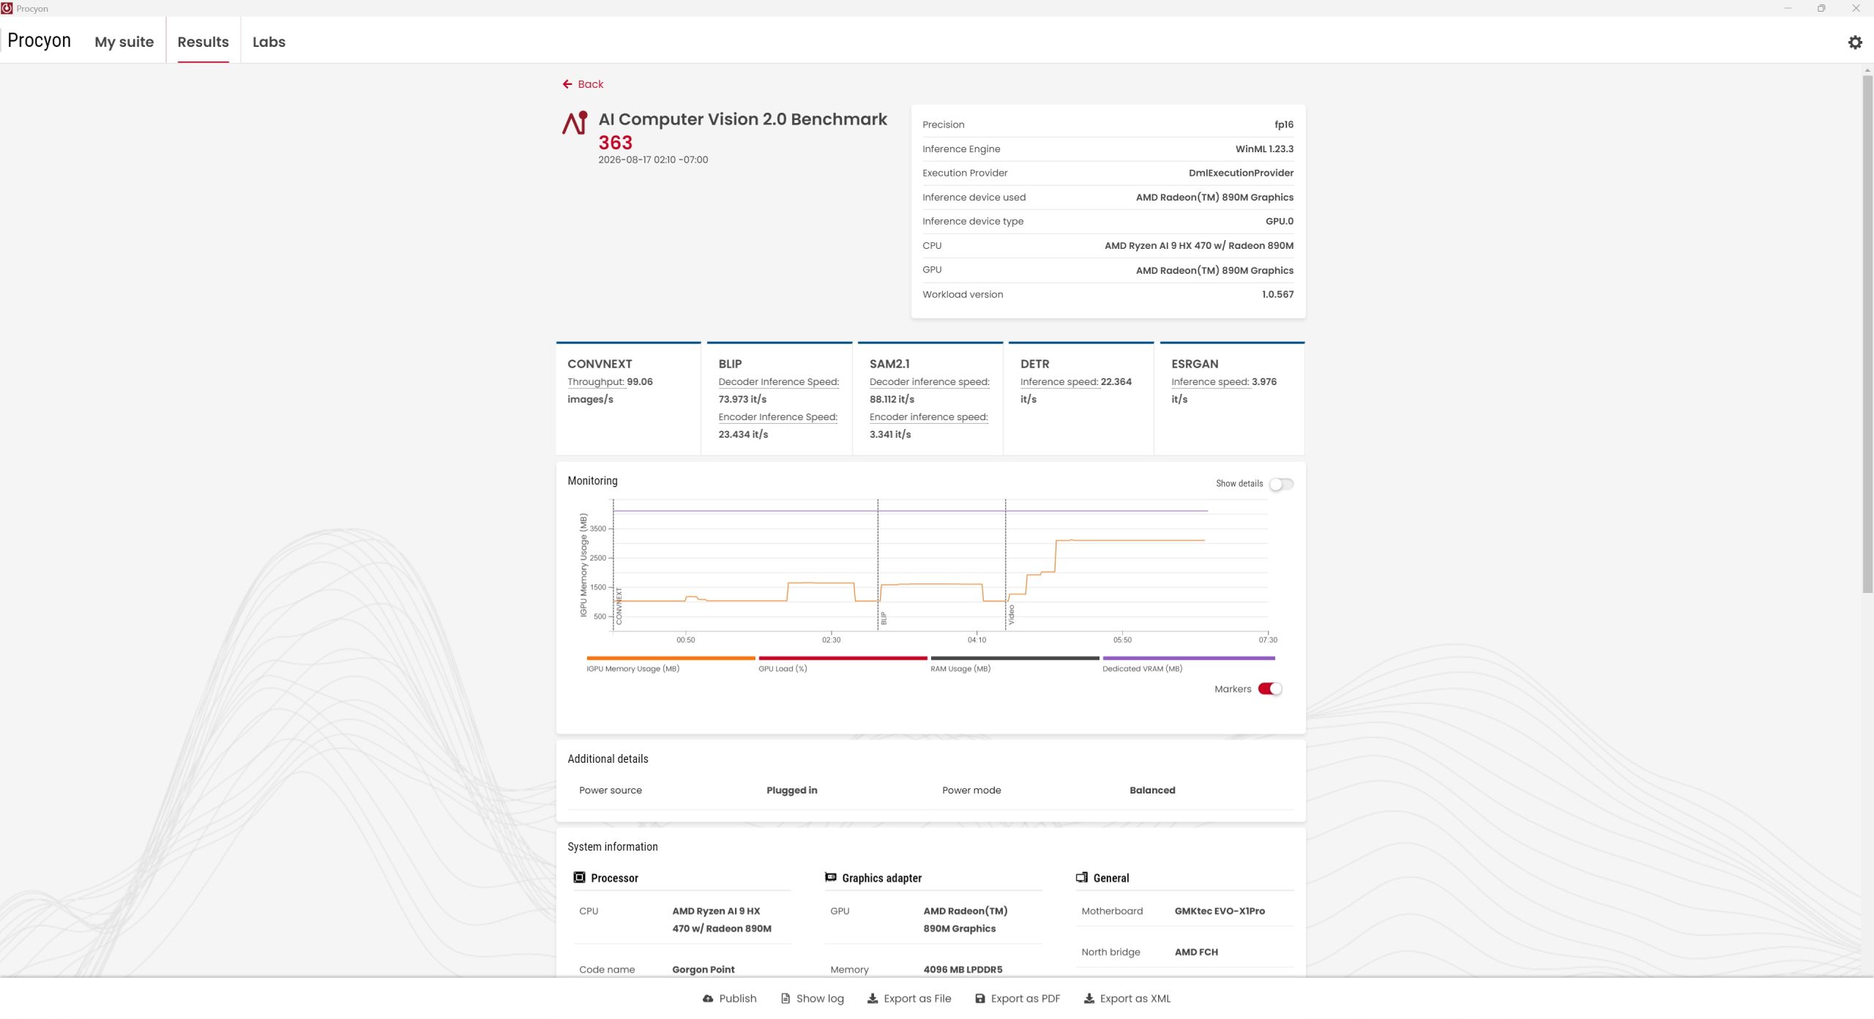Screen dimensions: 1874x1019
Task: Click SAM2.1 Encoder inference speed label
Action: pyautogui.click(x=928, y=417)
